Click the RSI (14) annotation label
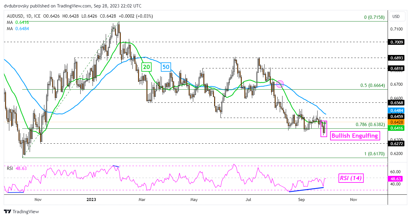This screenshot has height=218, width=411. (351, 179)
